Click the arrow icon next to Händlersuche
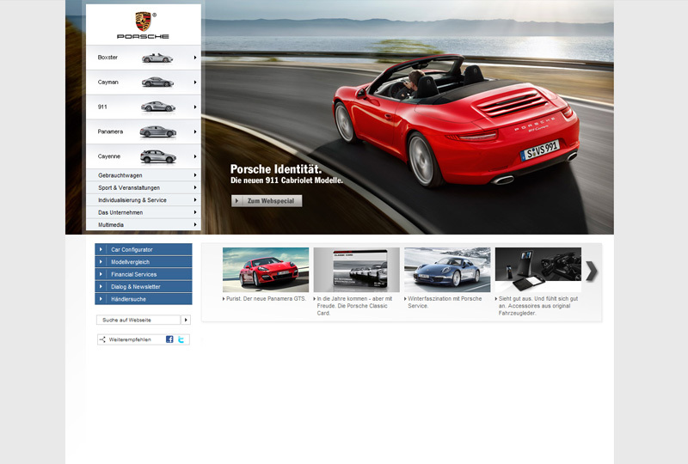 (101, 299)
